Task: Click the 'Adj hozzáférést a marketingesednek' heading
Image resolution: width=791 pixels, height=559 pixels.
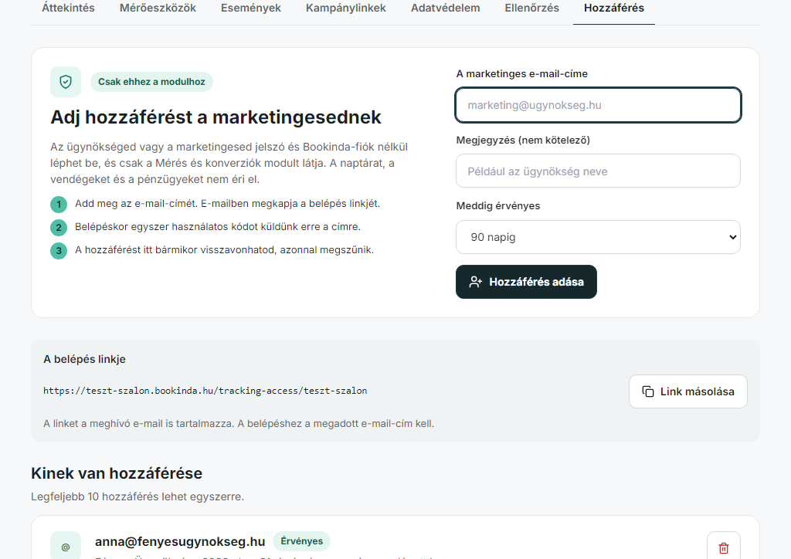Action: pos(216,117)
